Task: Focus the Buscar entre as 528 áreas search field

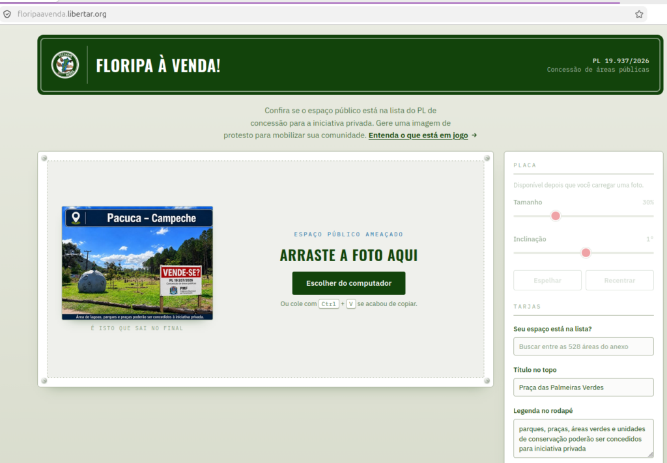Action: click(x=584, y=346)
